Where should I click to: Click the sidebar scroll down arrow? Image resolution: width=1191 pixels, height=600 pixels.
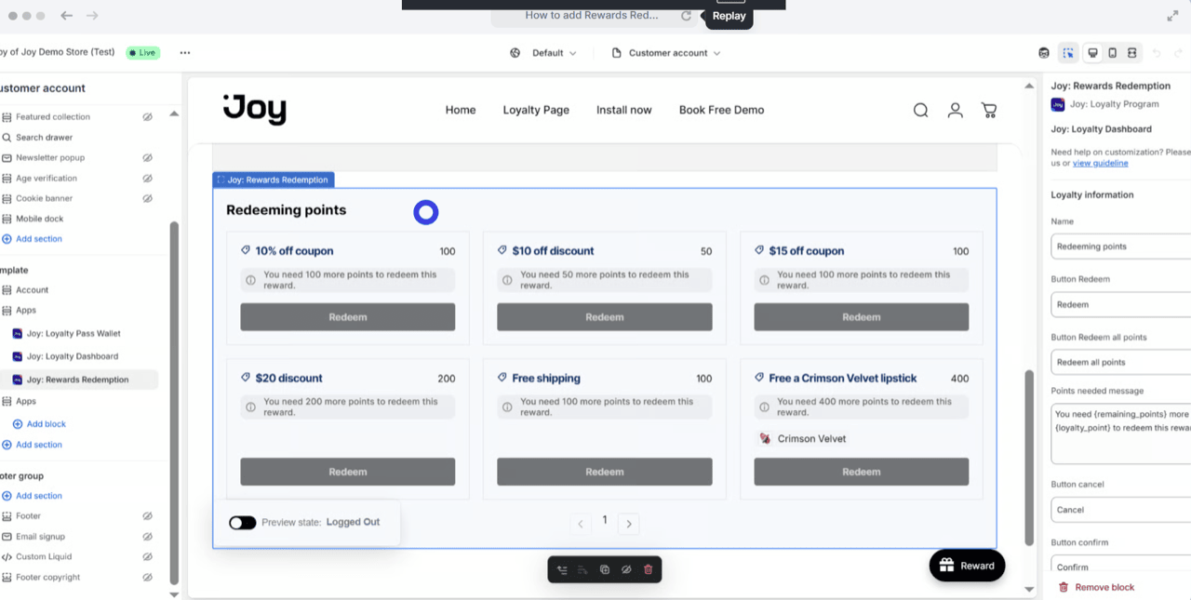tap(174, 593)
